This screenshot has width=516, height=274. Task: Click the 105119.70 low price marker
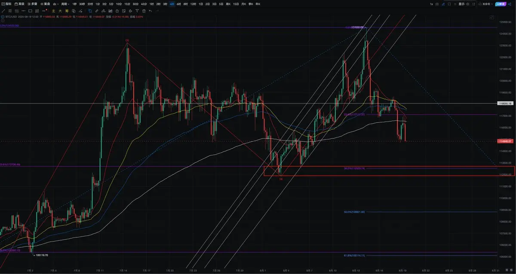tap(41, 255)
